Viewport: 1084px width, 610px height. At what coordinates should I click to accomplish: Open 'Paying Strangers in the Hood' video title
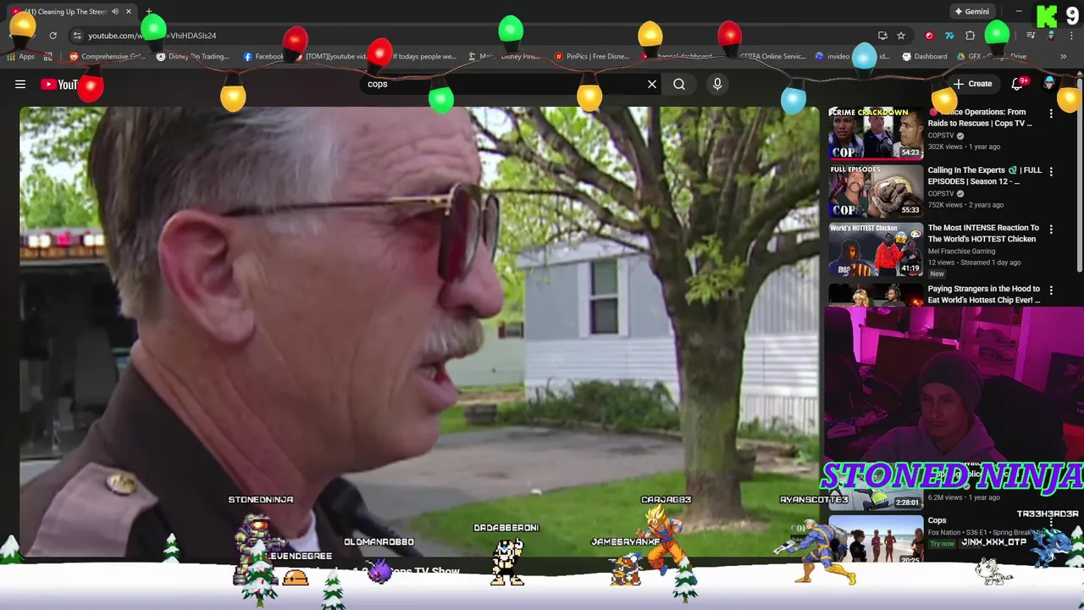(x=984, y=294)
